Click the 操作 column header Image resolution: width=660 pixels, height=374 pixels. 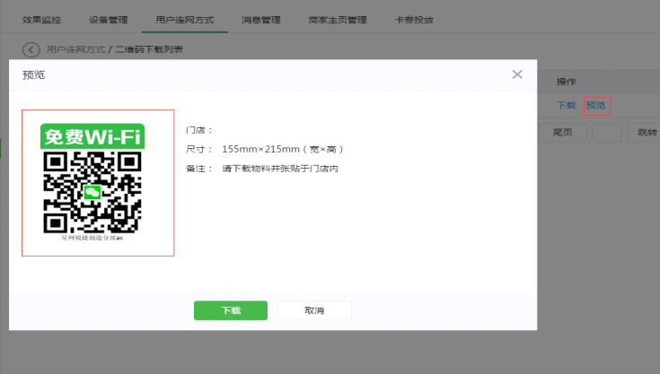566,82
